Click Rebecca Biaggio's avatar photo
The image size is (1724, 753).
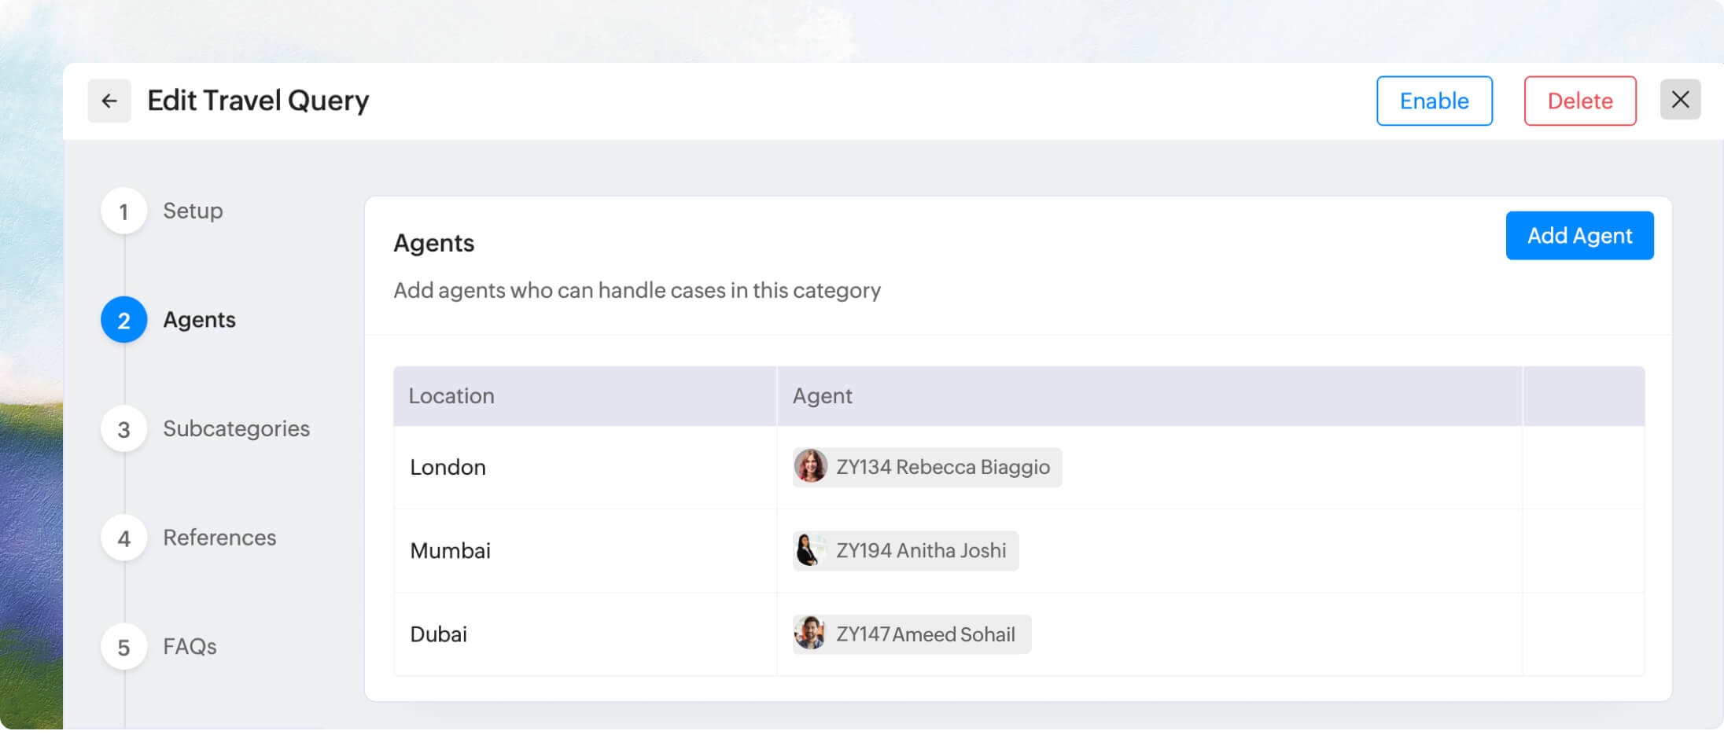tap(810, 467)
